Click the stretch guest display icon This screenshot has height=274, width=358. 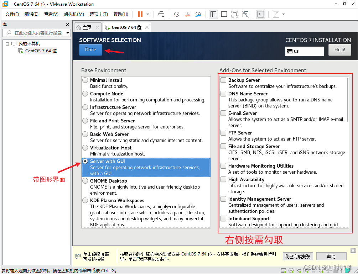[276, 14]
